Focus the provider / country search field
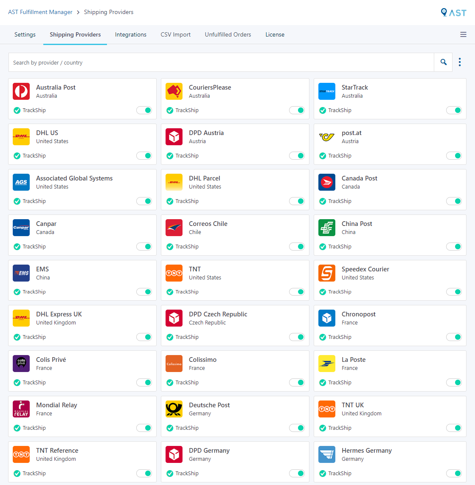The image size is (475, 485). pyautogui.click(x=221, y=62)
